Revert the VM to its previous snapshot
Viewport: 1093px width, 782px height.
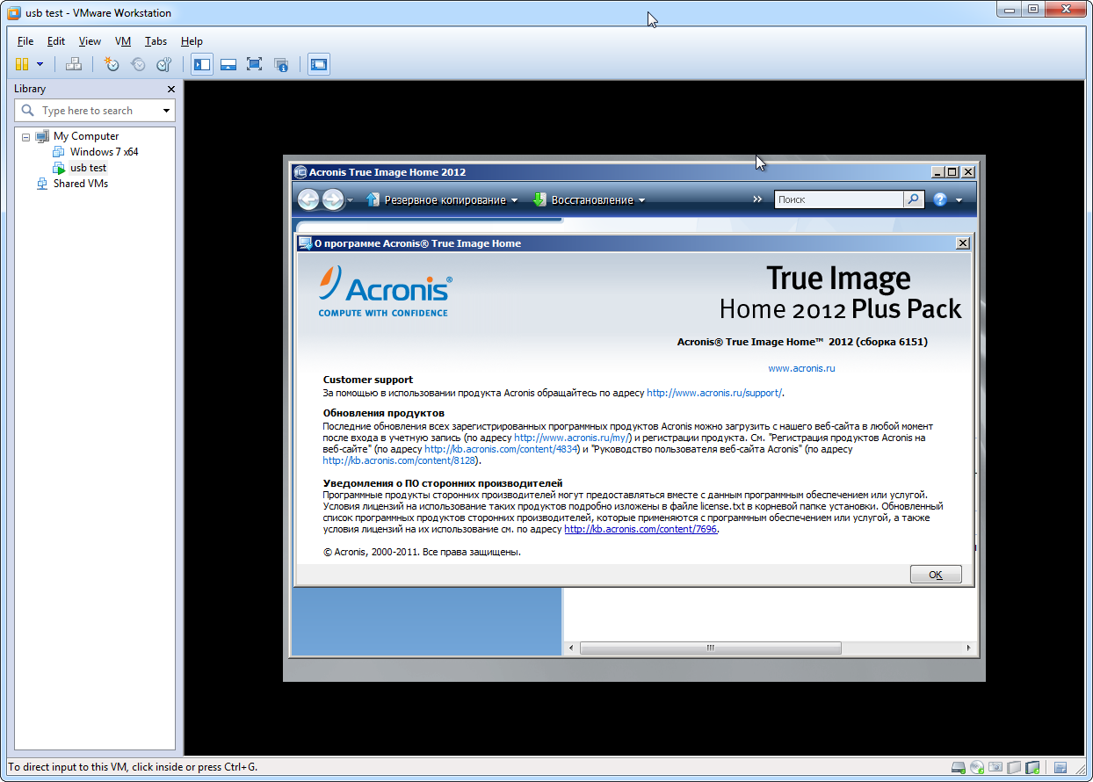[x=138, y=64]
